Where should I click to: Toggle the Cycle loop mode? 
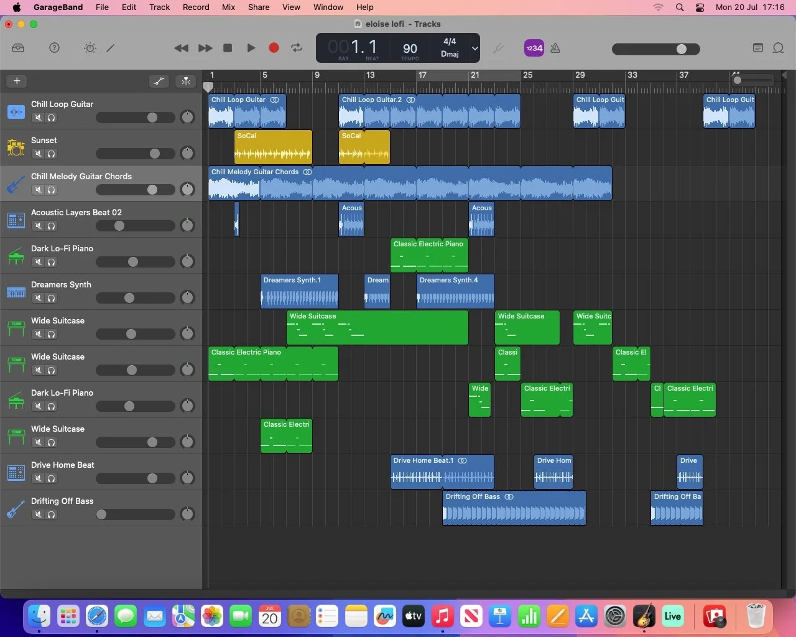click(x=297, y=48)
